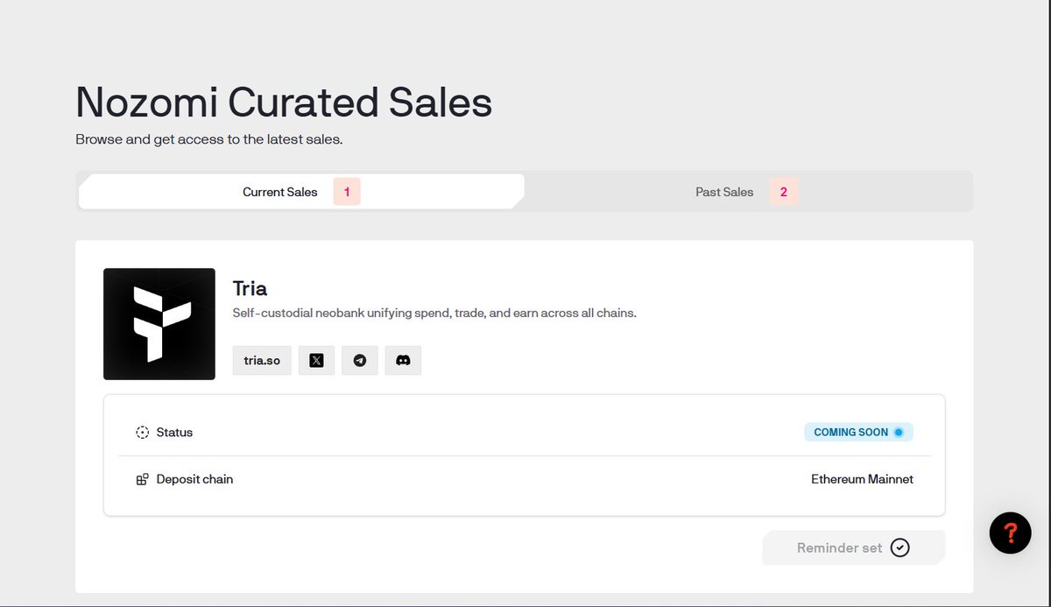Click the Ethereum Mainnet value
The image size is (1051, 607).
862,479
